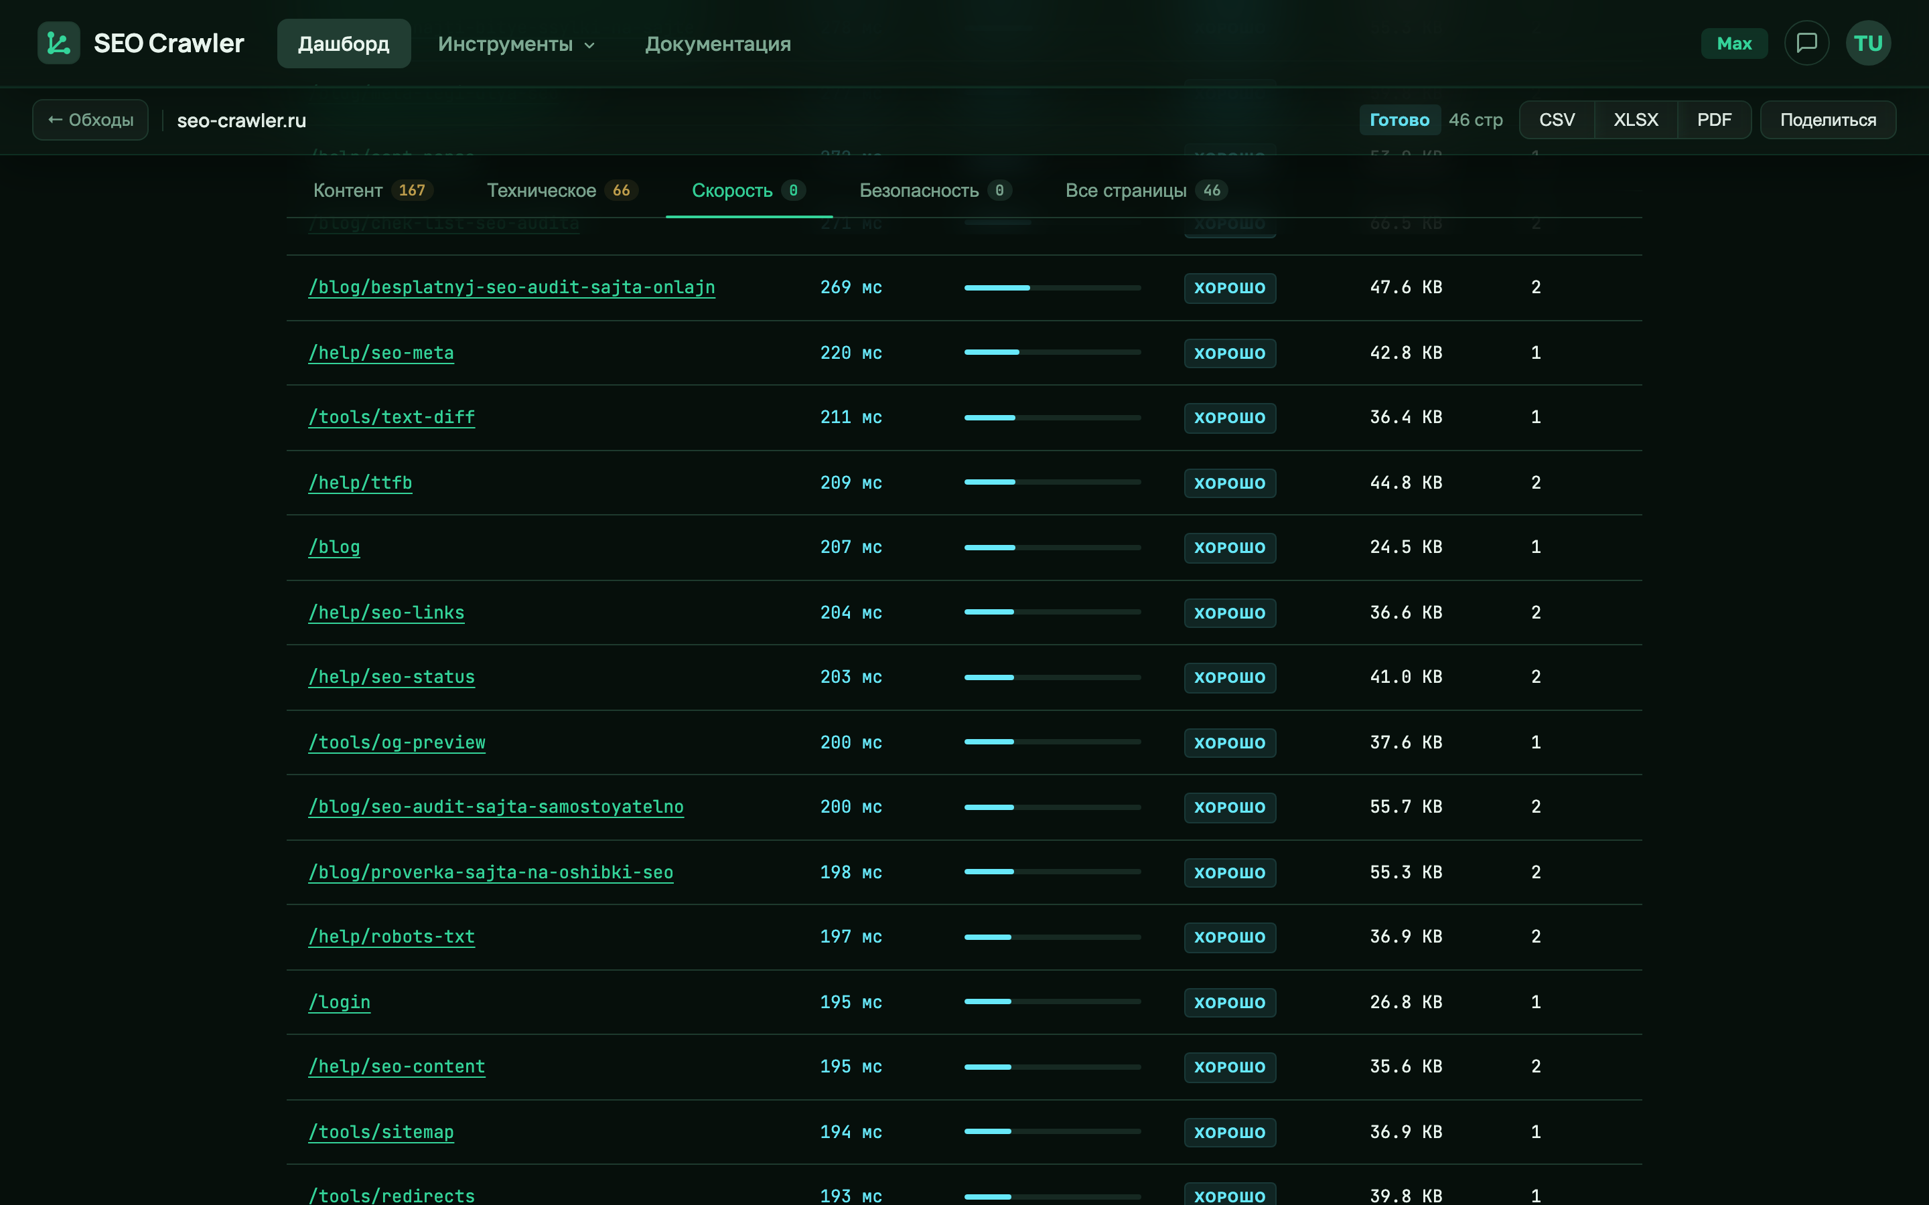Click ХОРОШО badge in /tools/sitemap row
The width and height of the screenshot is (1929, 1205).
point(1229,1133)
